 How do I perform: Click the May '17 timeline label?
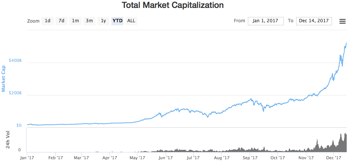point(137,157)
